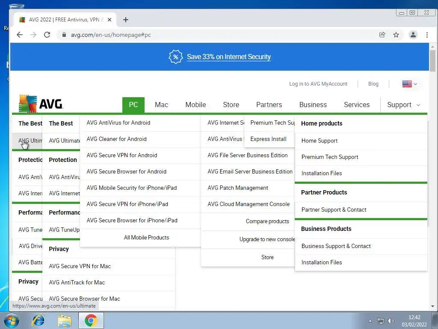The image size is (438, 329).
Task: Click the scrollbar down arrow
Action: click(x=432, y=306)
